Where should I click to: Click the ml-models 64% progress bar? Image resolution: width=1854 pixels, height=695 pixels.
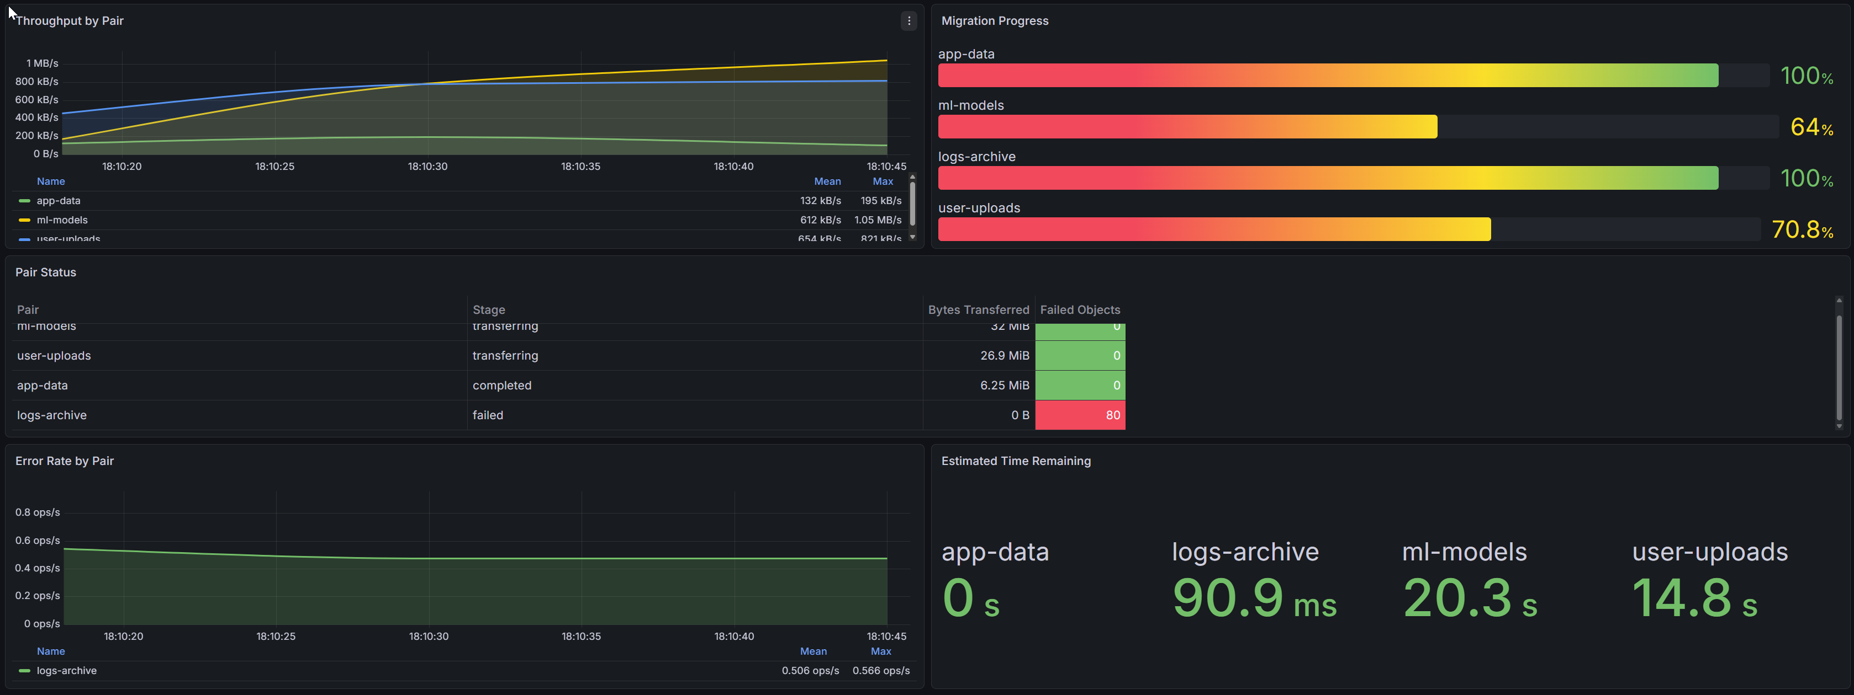click(x=1187, y=126)
